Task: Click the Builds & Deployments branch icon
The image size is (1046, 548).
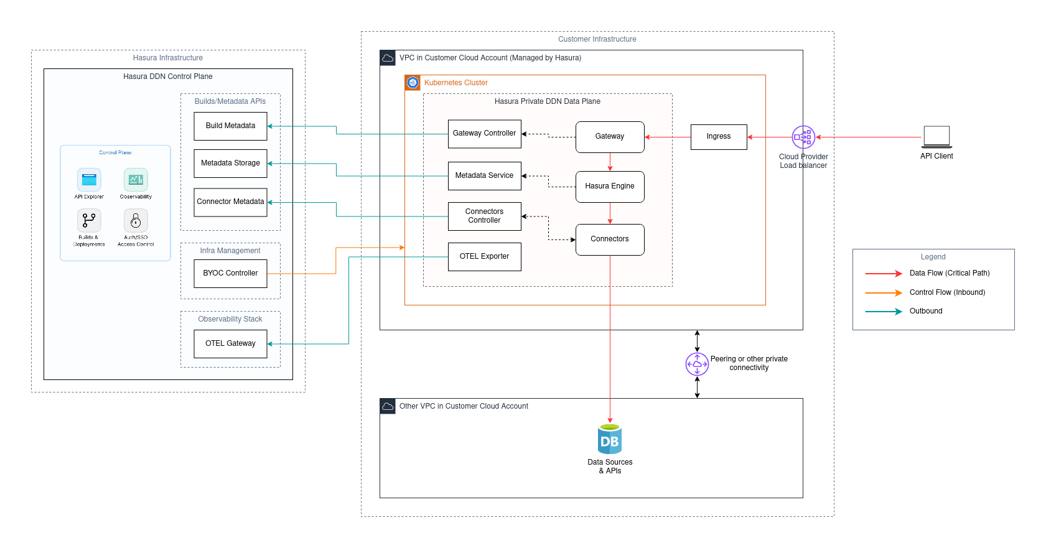Action: tap(89, 220)
